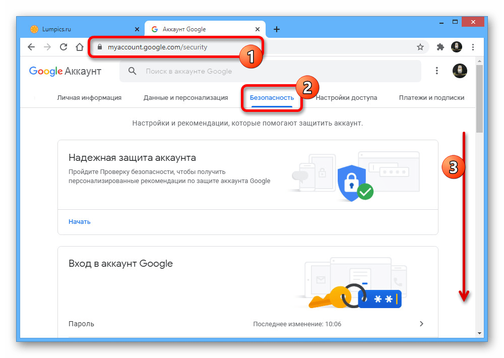The height and width of the screenshot is (358, 504).
Task: Close the Lumpics.ru tab
Action: click(137, 29)
